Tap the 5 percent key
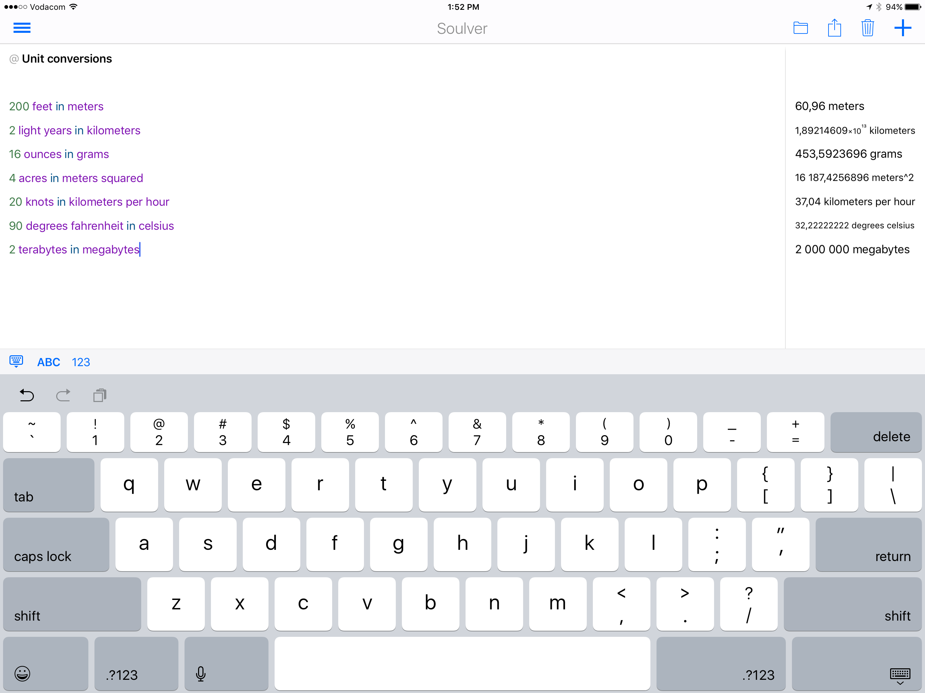This screenshot has height=693, width=925. 350,432
